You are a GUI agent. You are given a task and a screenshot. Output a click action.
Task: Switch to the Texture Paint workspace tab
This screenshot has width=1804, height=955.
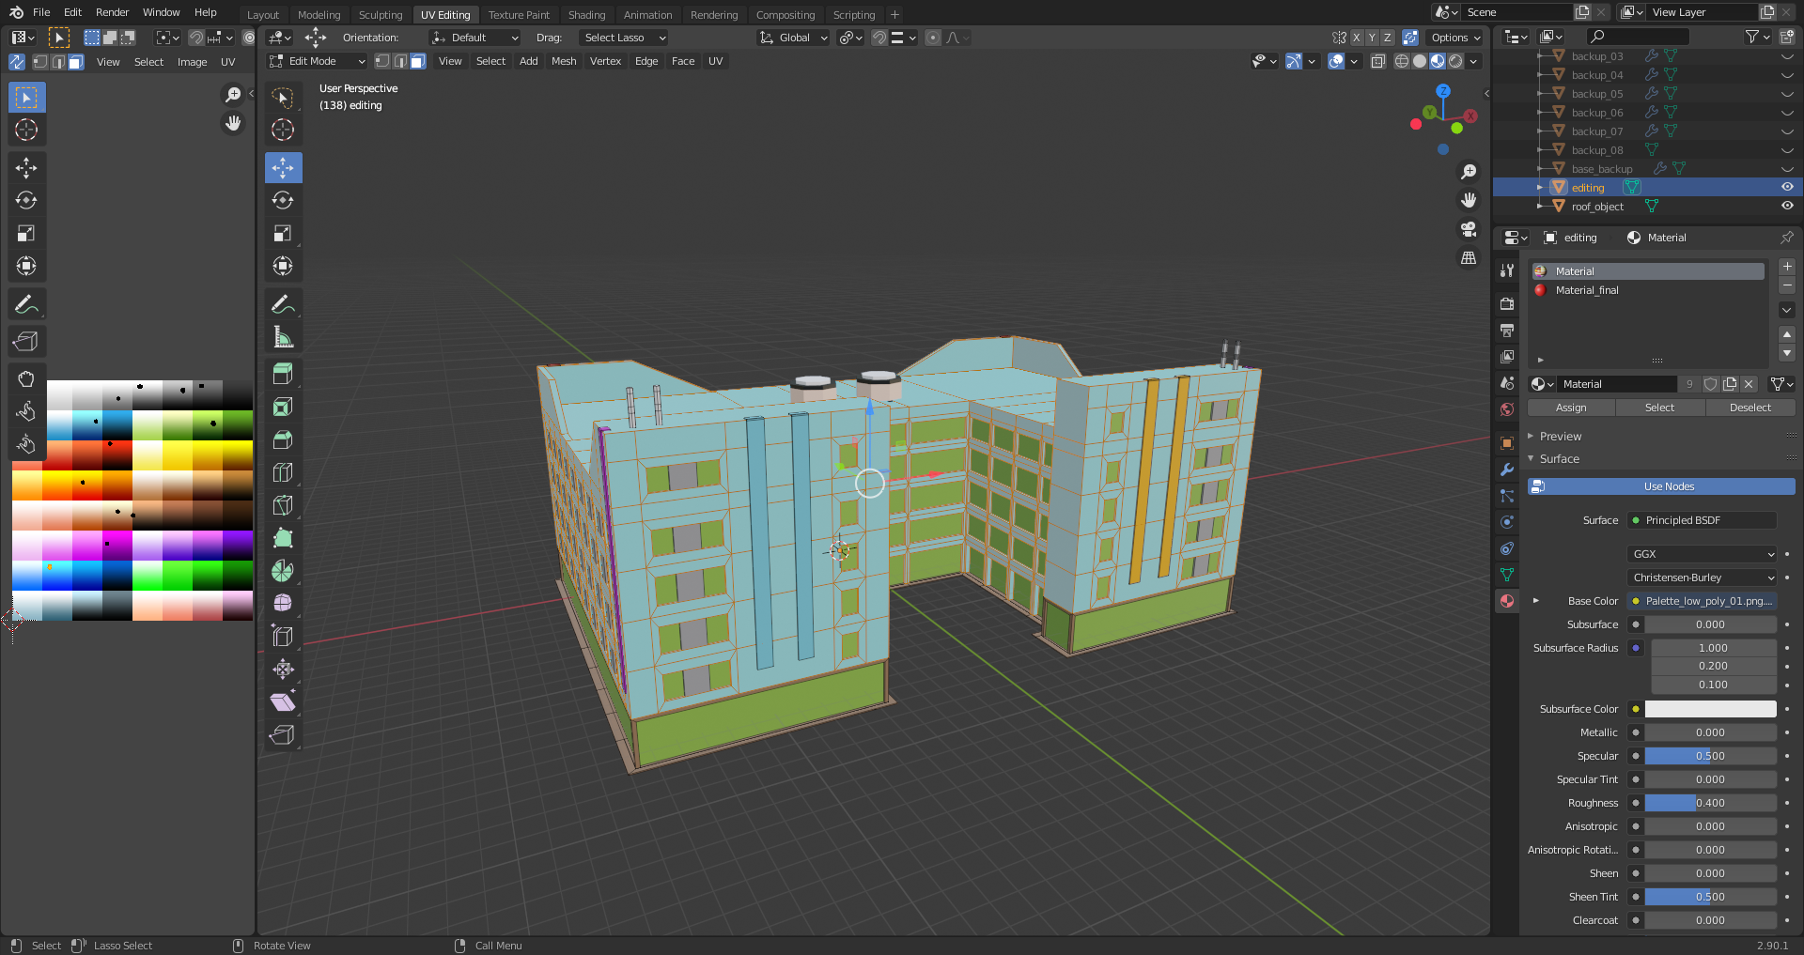pyautogui.click(x=519, y=15)
